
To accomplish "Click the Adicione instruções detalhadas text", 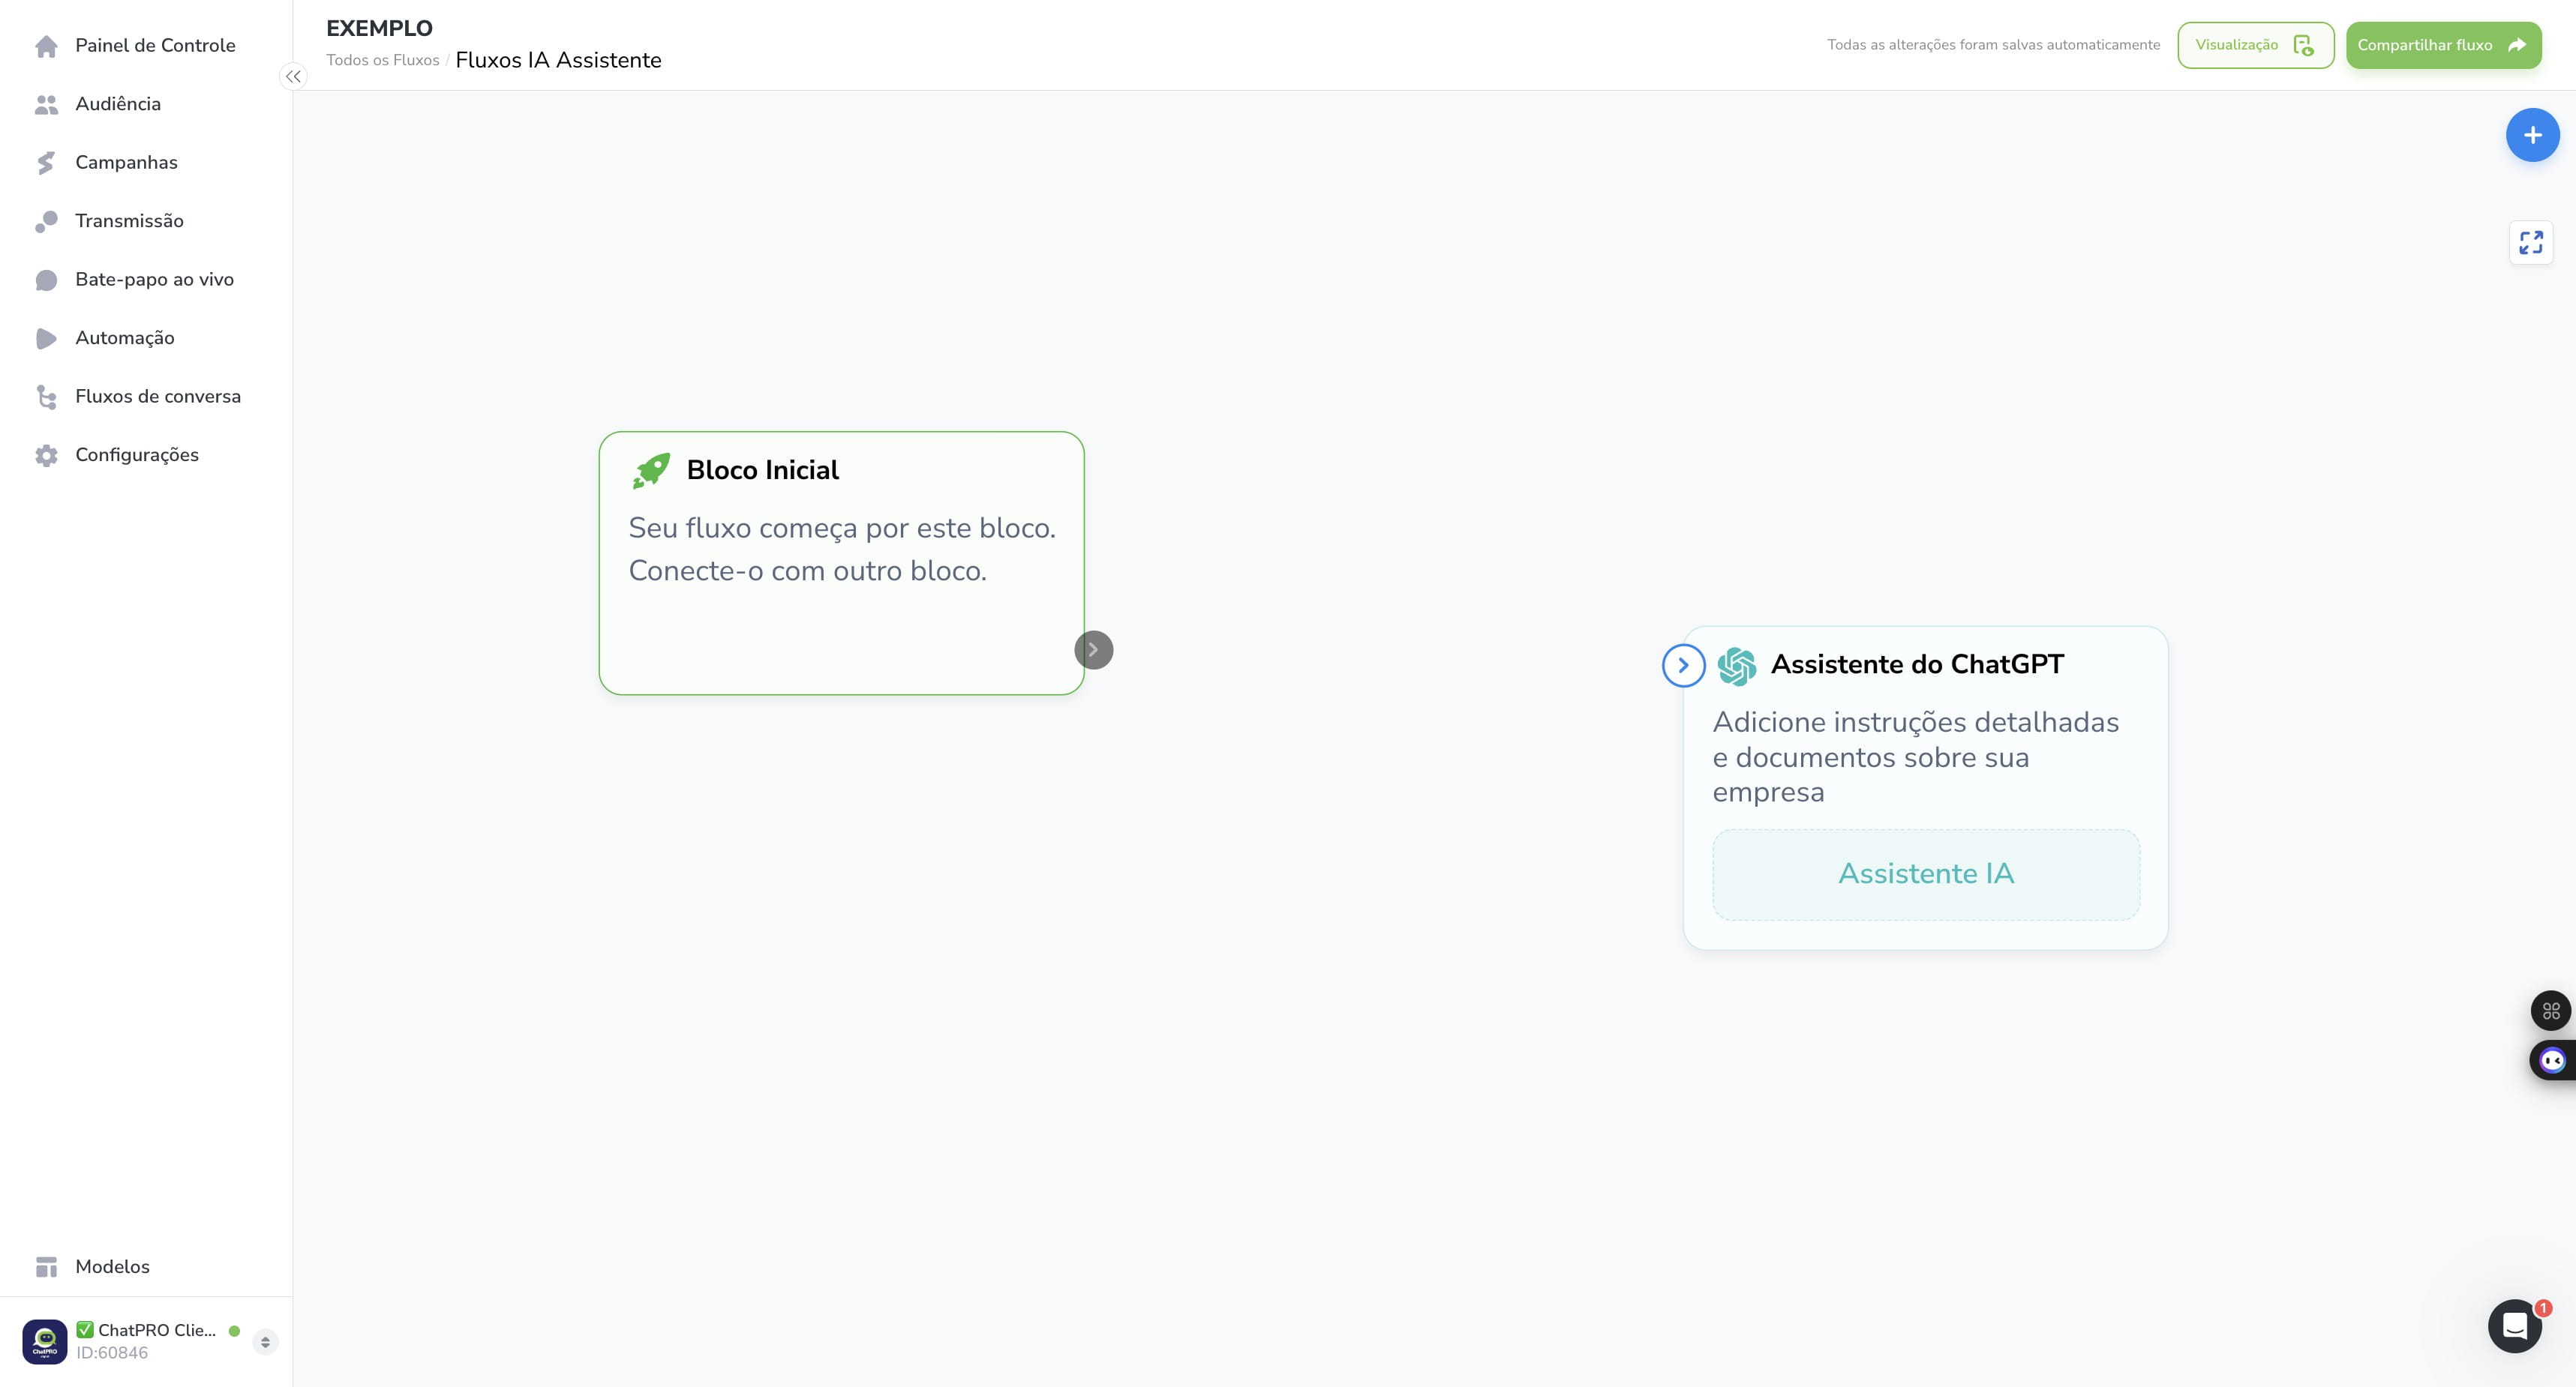I will pyautogui.click(x=1915, y=757).
